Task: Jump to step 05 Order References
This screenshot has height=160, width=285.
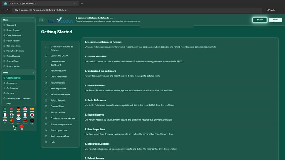Action: click(x=60, y=77)
